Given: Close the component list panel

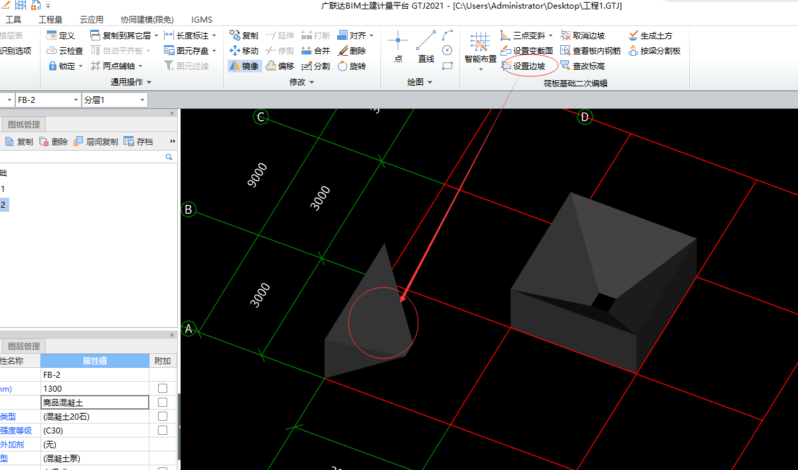Looking at the screenshot, I should [x=172, y=113].
